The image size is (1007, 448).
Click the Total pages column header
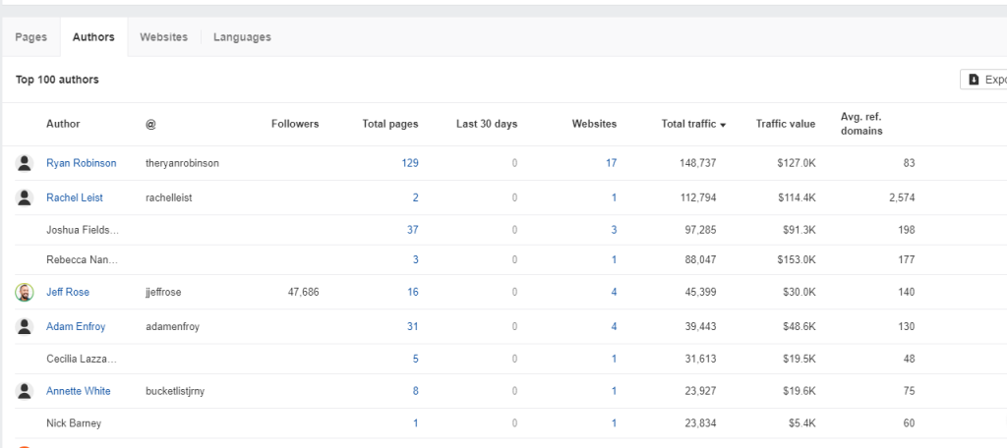(x=389, y=124)
